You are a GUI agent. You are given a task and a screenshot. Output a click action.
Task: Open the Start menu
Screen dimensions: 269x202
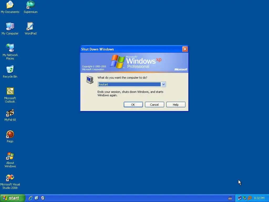click(x=12, y=198)
